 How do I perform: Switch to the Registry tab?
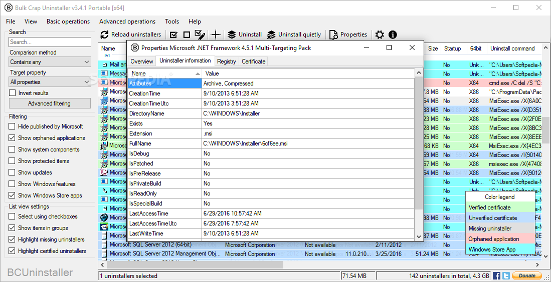click(x=226, y=61)
